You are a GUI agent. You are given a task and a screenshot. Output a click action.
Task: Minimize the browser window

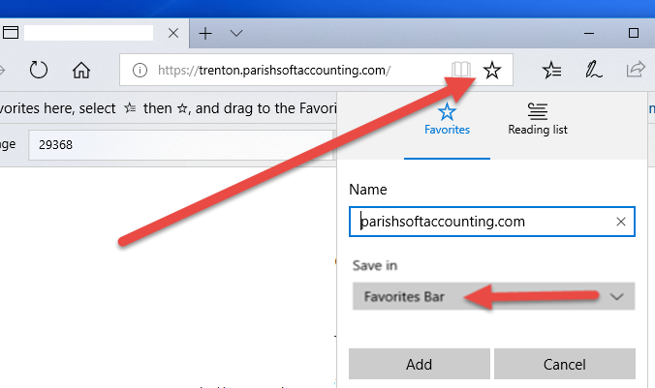click(x=589, y=33)
